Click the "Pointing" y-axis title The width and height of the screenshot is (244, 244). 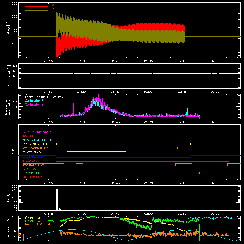point(8,30)
